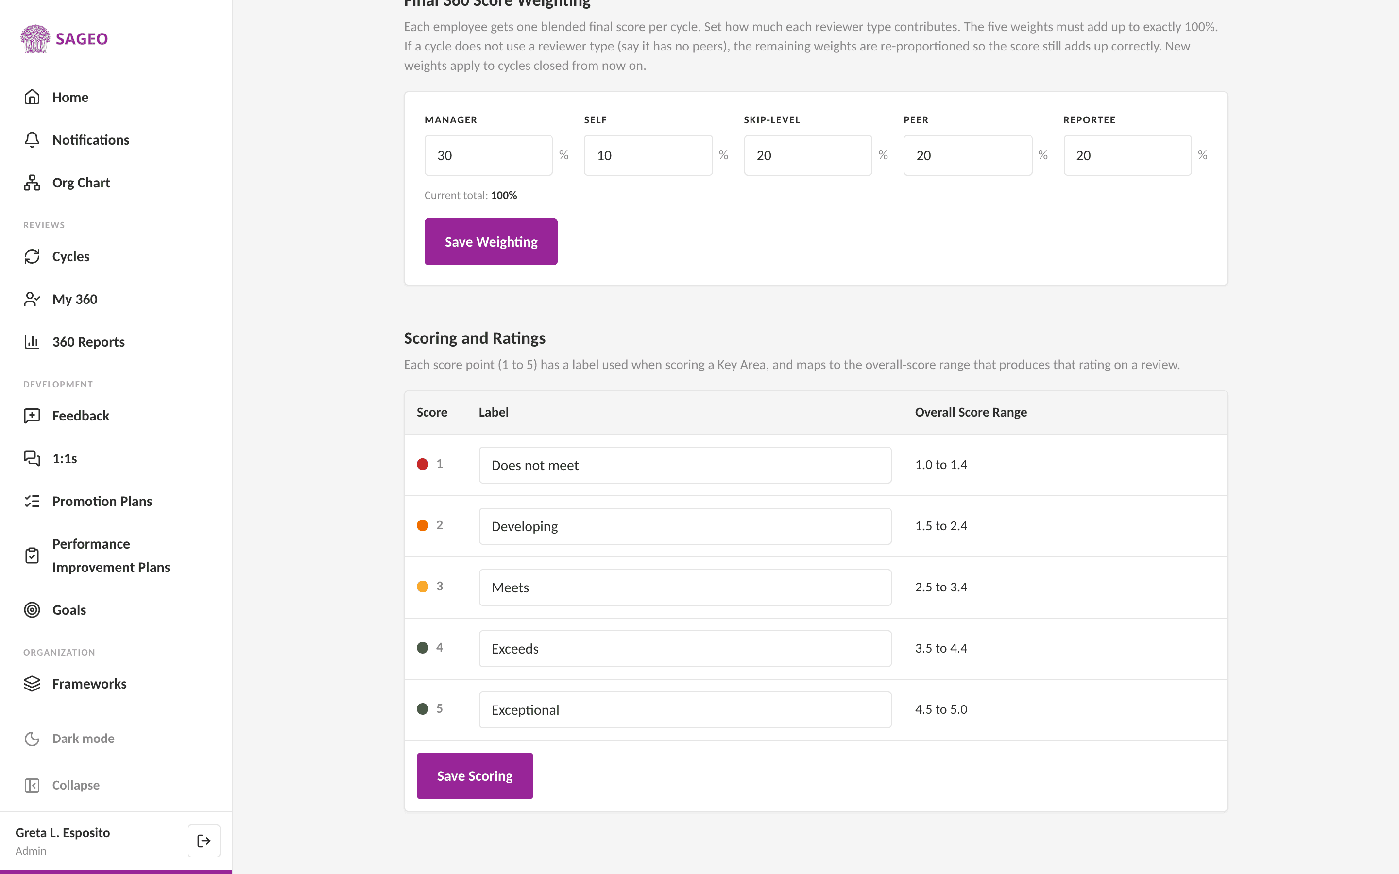
Task: Click the Frameworks layers icon
Action: (32, 684)
